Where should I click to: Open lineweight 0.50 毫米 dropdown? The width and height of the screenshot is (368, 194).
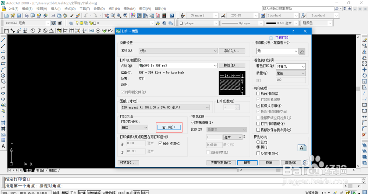[x=282, y=23]
